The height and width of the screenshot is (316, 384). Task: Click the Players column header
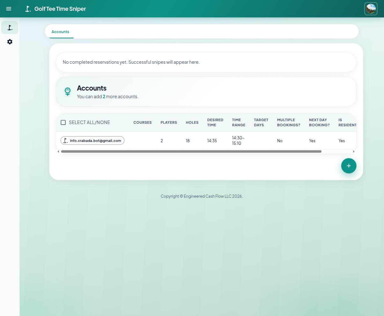[x=169, y=122]
